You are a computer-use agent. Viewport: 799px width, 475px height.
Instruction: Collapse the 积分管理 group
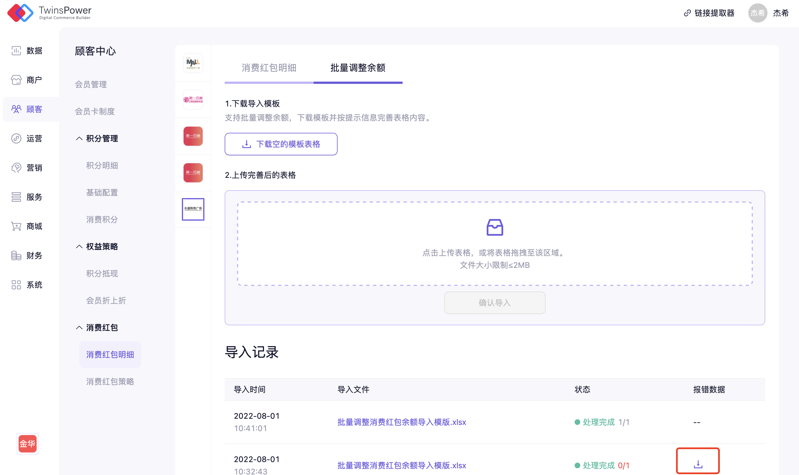79,138
